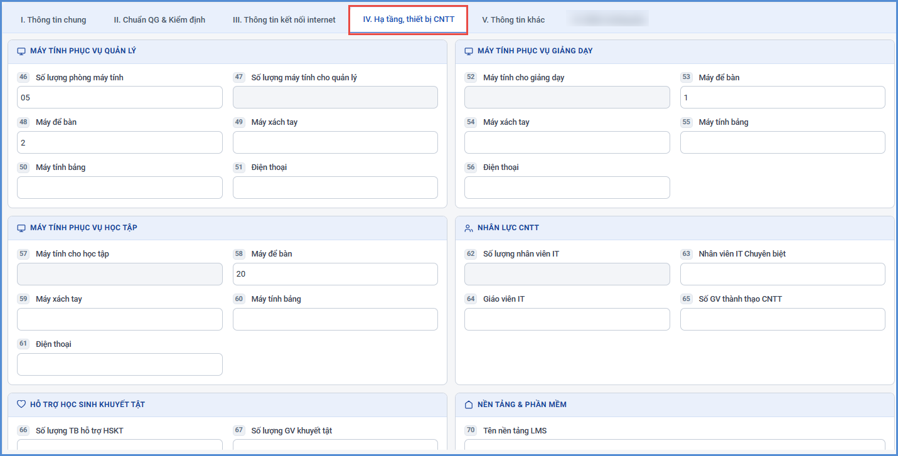
Task: Click the number badge 47
Action: 239,77
